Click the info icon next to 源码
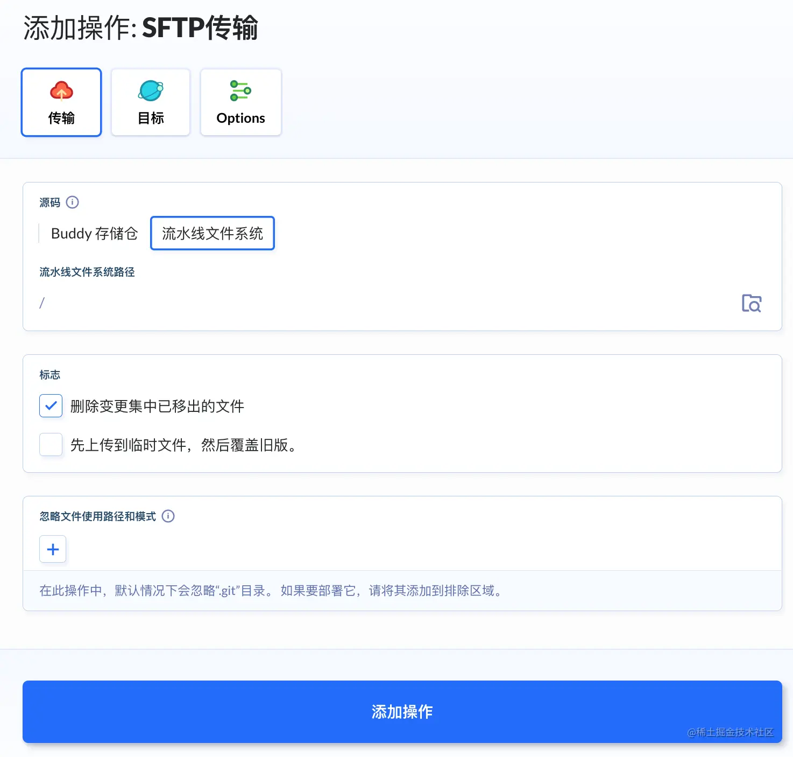Viewport: 793px width, 757px height. click(72, 202)
